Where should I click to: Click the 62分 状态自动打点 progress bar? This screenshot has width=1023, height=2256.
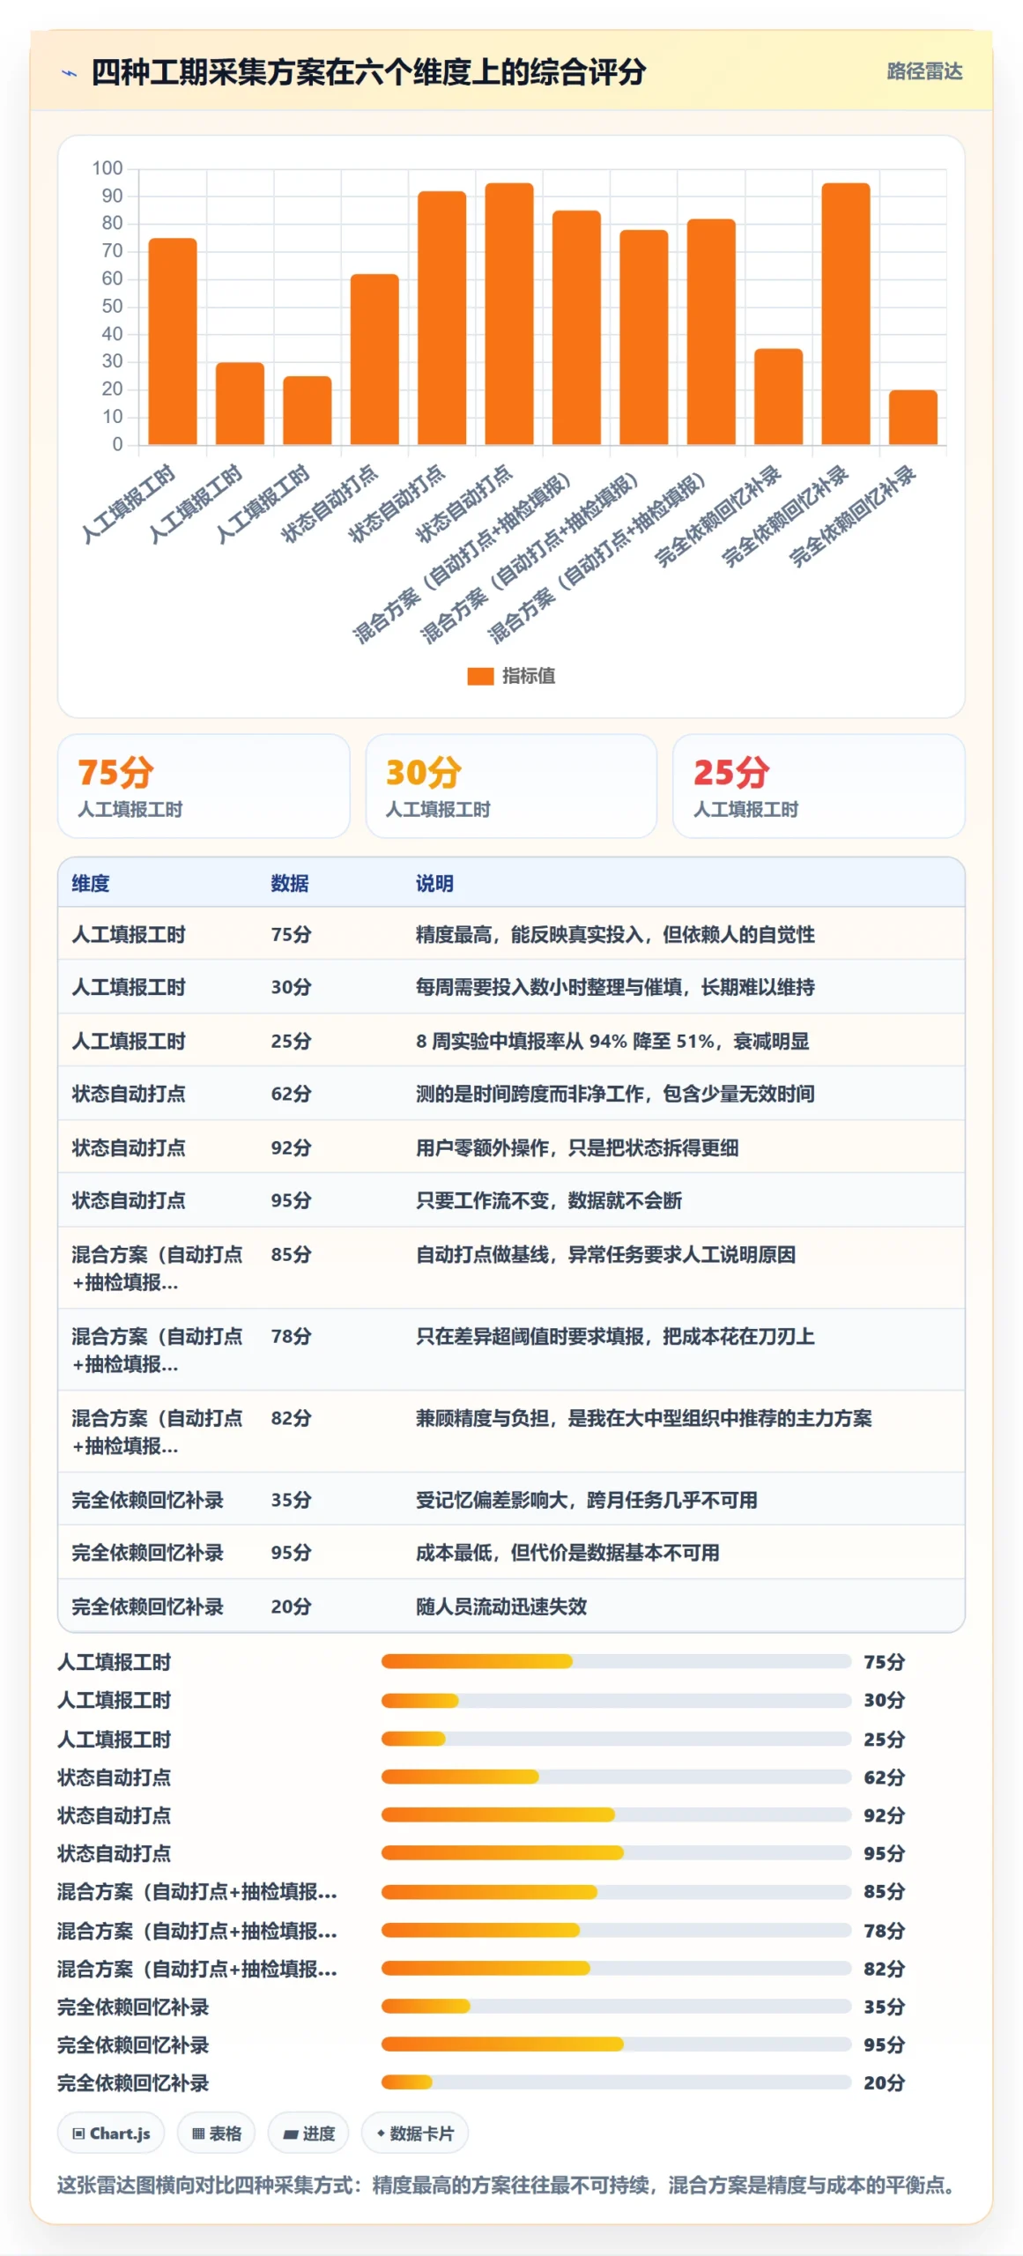click(x=616, y=1777)
